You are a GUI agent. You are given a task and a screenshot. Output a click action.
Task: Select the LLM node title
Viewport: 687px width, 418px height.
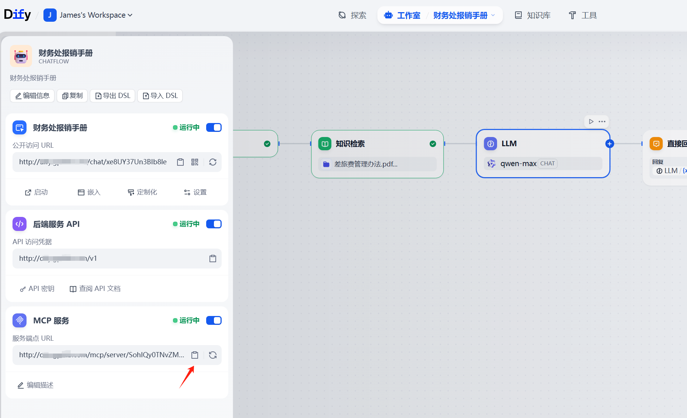click(509, 144)
